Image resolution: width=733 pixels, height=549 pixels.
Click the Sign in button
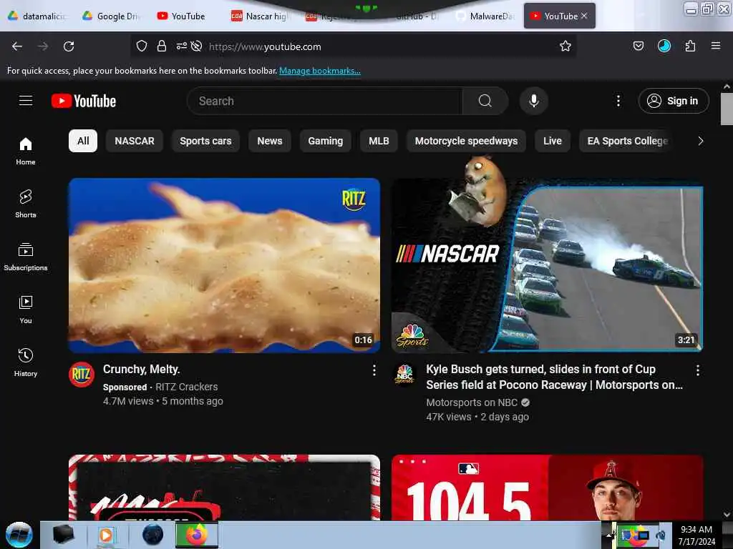pos(674,101)
